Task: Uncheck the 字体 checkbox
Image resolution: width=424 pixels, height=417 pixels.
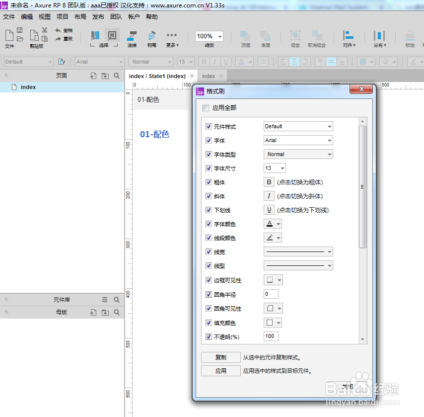Action: tap(209, 140)
